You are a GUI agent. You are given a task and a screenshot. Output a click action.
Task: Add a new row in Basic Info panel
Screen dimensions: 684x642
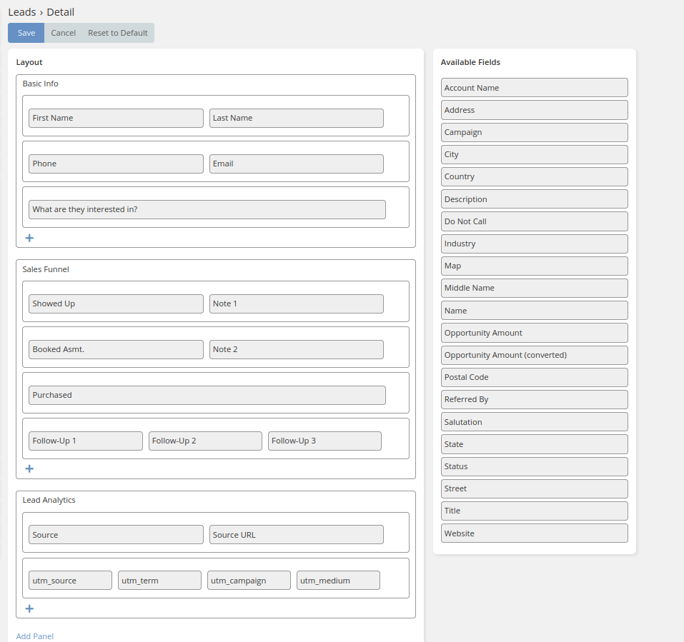click(x=29, y=238)
